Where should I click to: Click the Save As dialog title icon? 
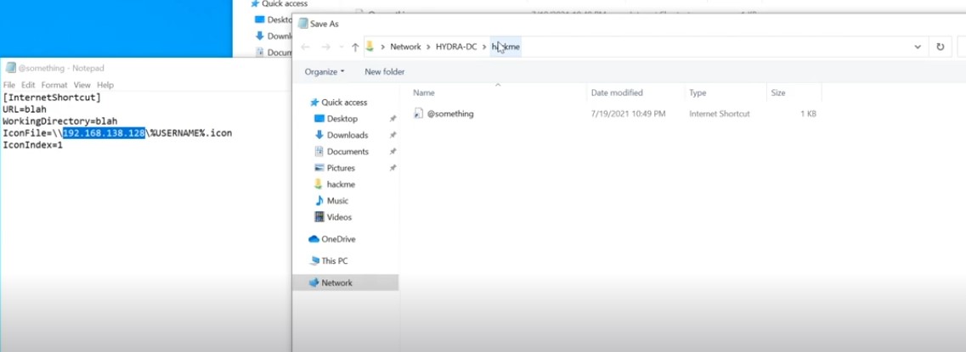(x=302, y=24)
